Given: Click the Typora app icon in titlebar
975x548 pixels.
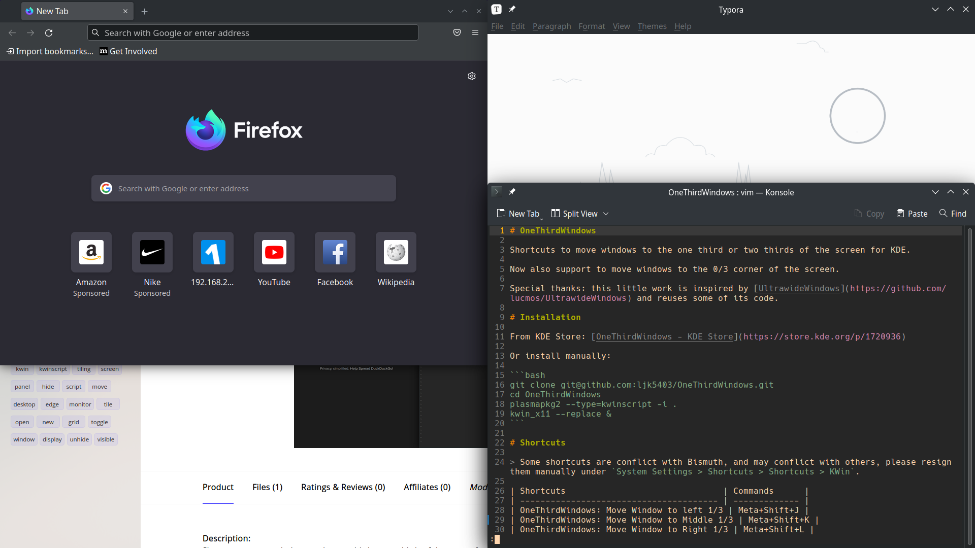Looking at the screenshot, I should point(497,9).
